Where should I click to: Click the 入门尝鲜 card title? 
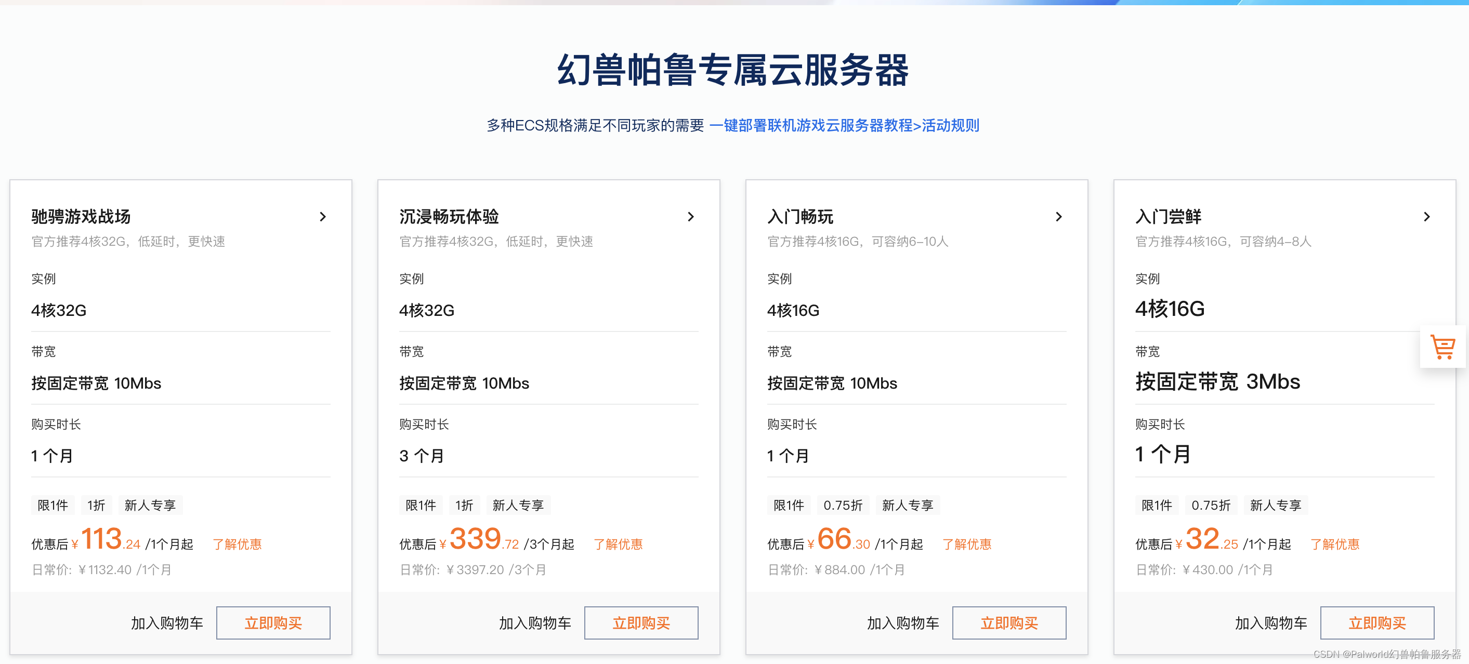coord(1168,217)
